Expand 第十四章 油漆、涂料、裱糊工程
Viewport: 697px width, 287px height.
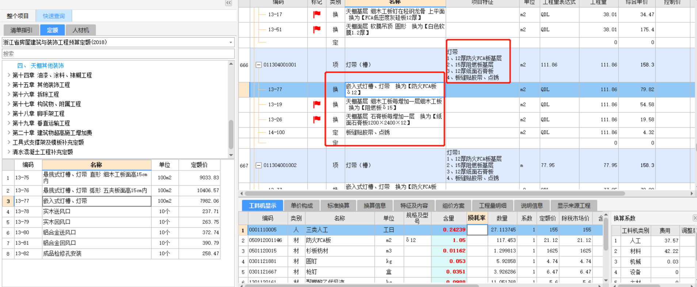(x=9, y=75)
